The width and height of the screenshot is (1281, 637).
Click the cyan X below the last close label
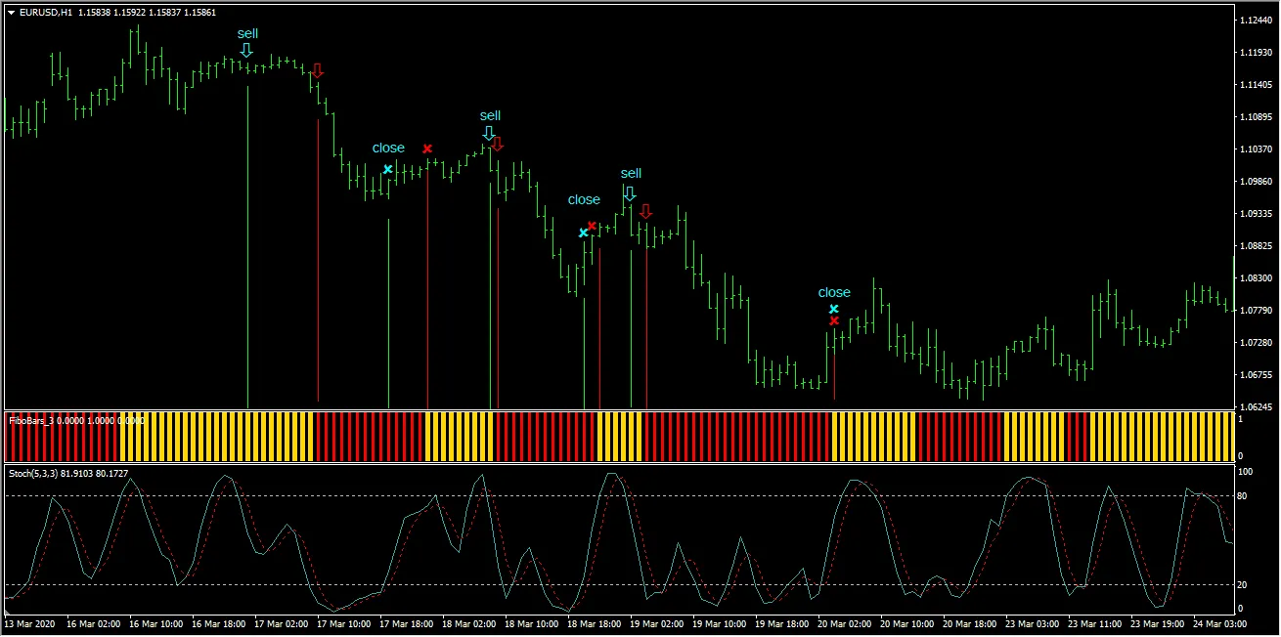(x=833, y=308)
